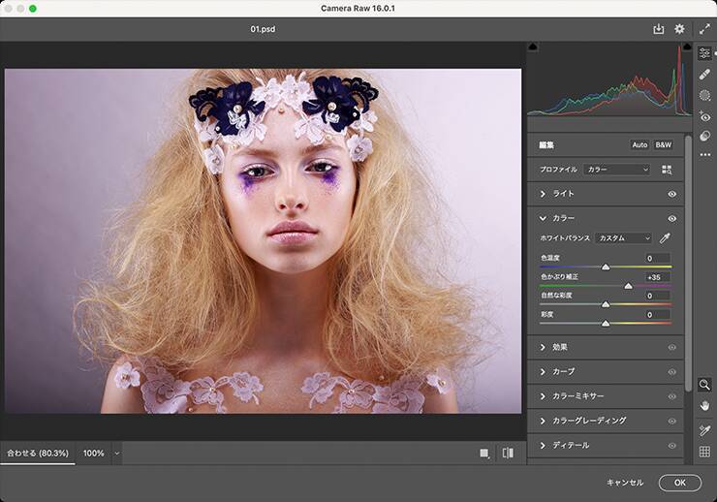Open the Masking tool
717x502 pixels.
pyautogui.click(x=704, y=95)
